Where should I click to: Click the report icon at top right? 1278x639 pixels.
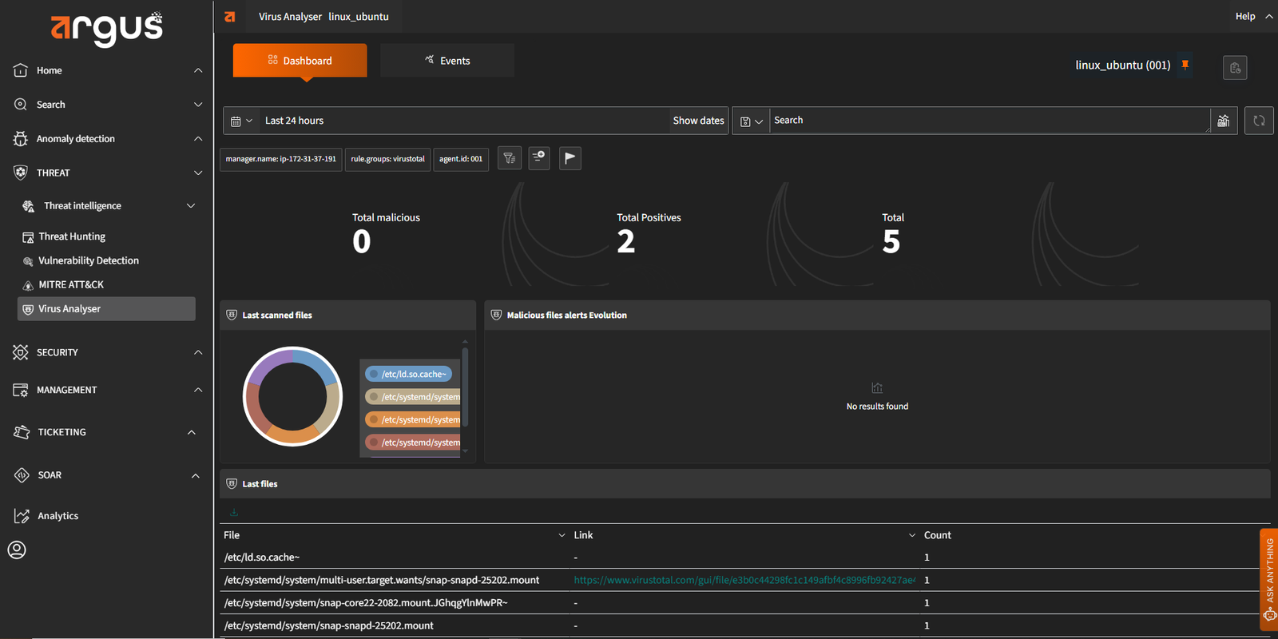click(x=1235, y=68)
